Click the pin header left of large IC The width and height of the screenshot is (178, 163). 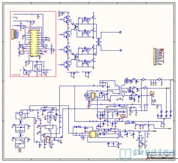pos(13,34)
